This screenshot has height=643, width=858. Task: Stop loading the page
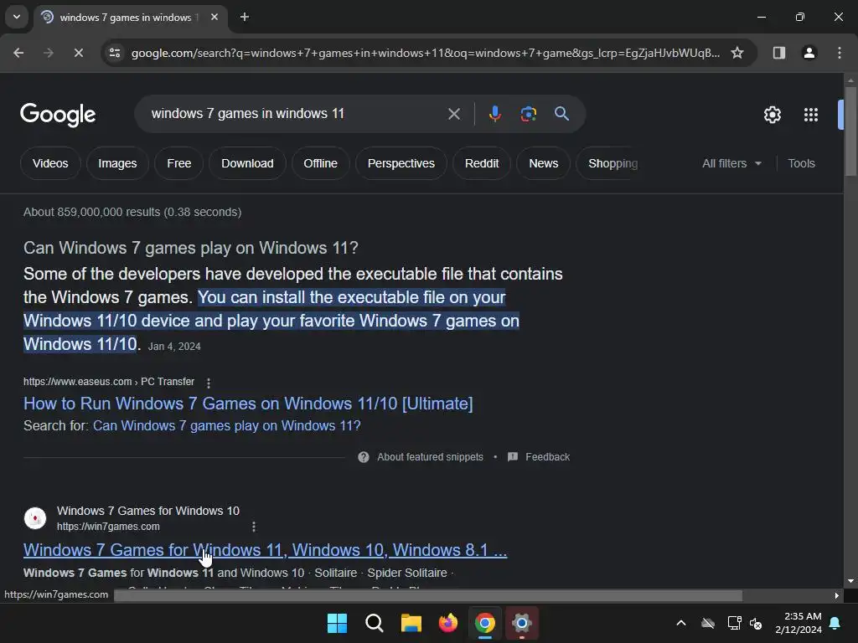click(x=78, y=53)
